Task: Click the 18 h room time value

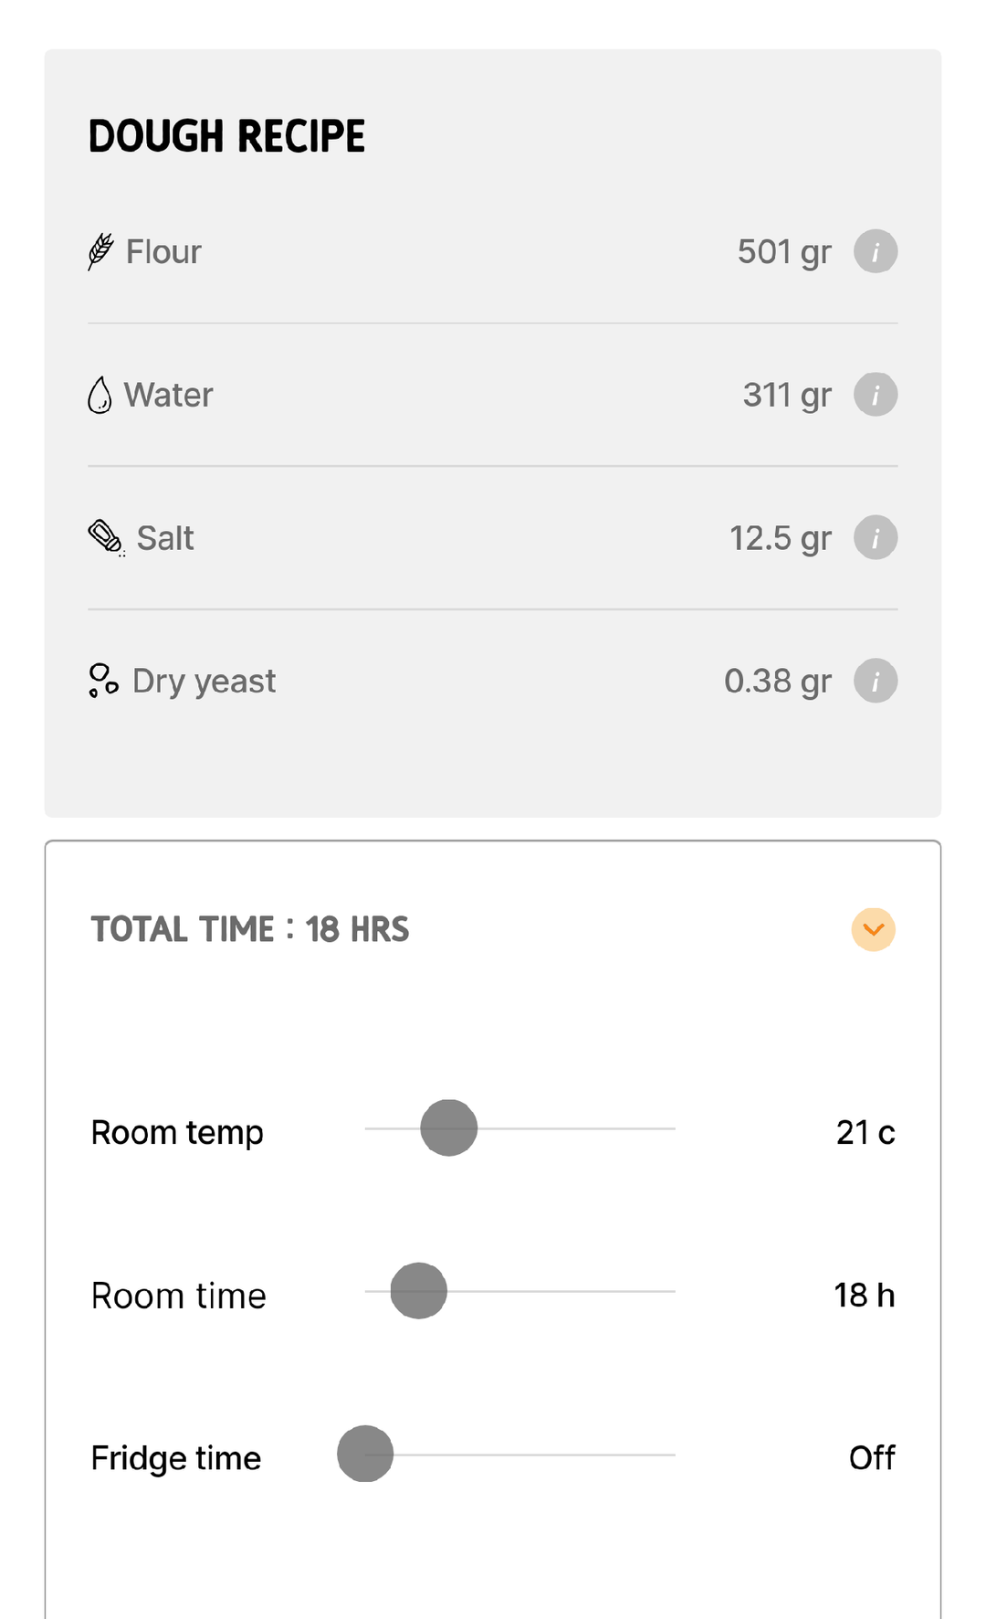Action: (864, 1295)
